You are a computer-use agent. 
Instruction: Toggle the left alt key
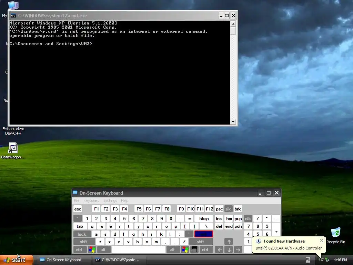coord(103,249)
